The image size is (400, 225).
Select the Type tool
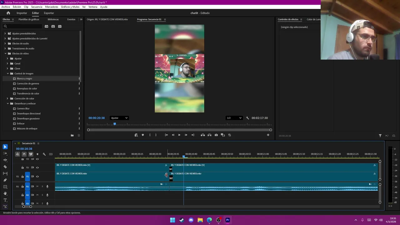(5, 200)
